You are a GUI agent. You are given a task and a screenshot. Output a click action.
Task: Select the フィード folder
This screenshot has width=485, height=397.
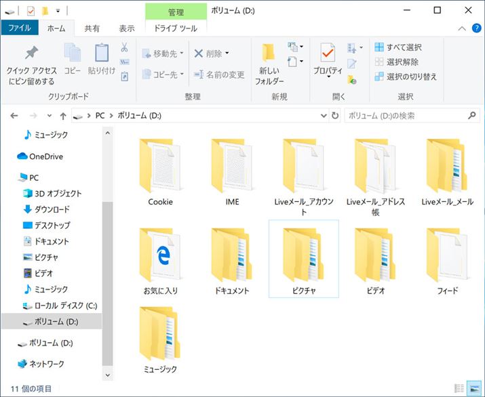[x=447, y=262]
